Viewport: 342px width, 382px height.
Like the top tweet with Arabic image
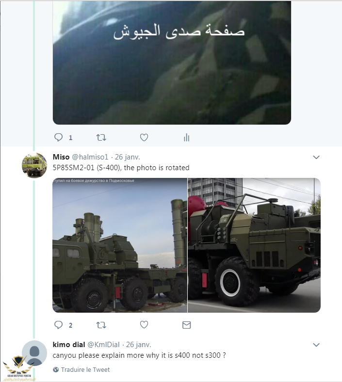point(144,137)
